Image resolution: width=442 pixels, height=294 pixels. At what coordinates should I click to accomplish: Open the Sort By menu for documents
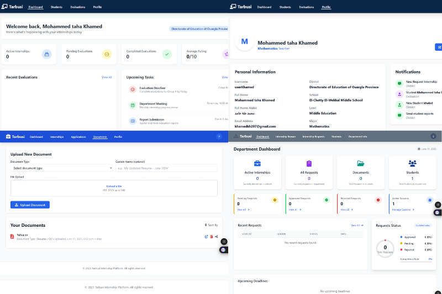click(x=211, y=225)
